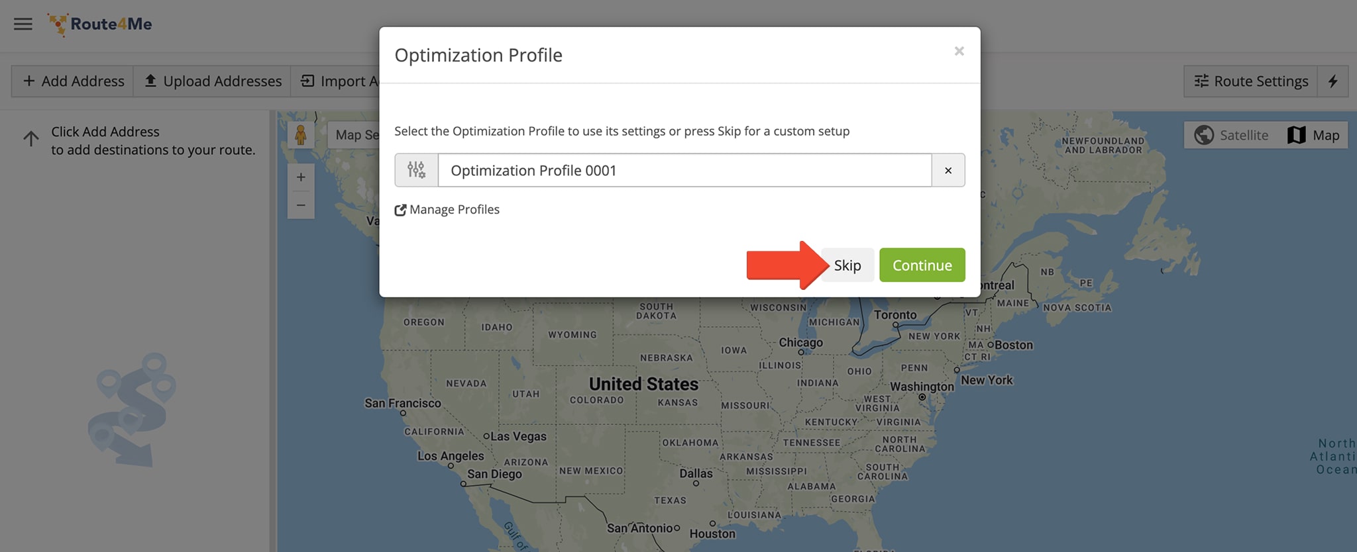This screenshot has width=1357, height=552.
Task: Open Route Settings
Action: click(x=1250, y=81)
